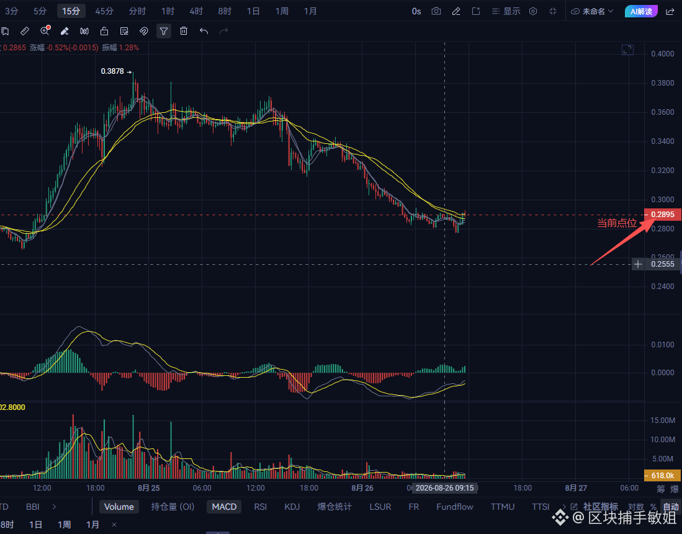Switch to top-bar 1日 timeframe
The height and width of the screenshot is (534, 682).
click(253, 11)
